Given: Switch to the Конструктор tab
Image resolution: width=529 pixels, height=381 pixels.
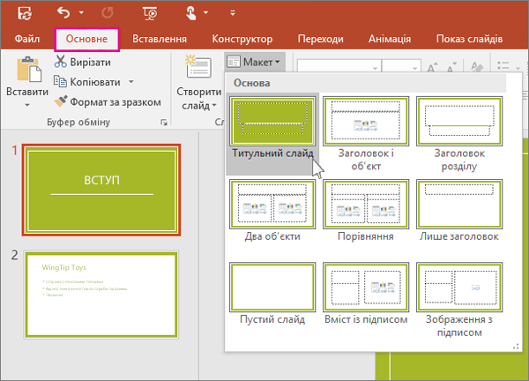Looking at the screenshot, I should click(242, 39).
